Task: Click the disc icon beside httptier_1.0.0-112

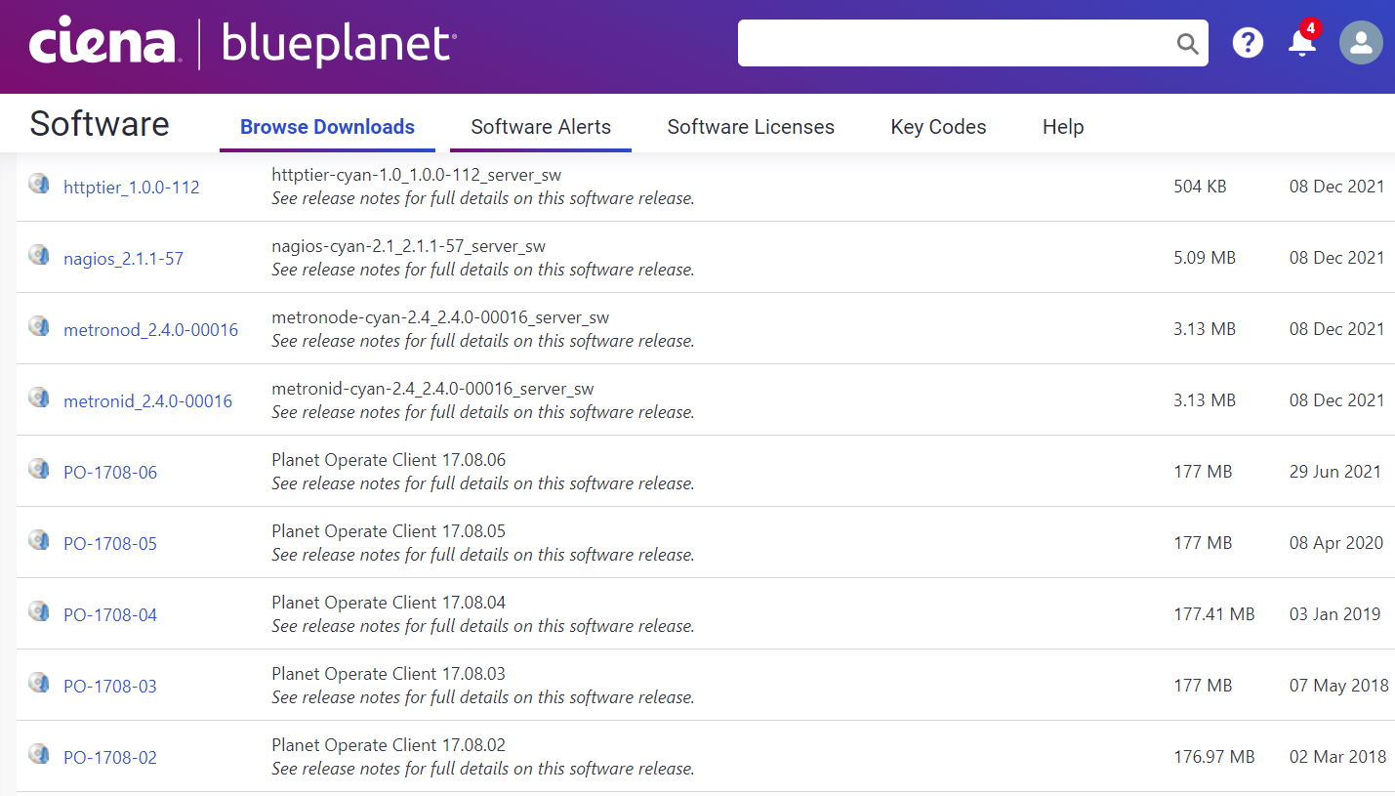Action: (x=39, y=184)
